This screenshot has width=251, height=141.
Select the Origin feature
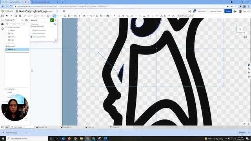(12, 31)
